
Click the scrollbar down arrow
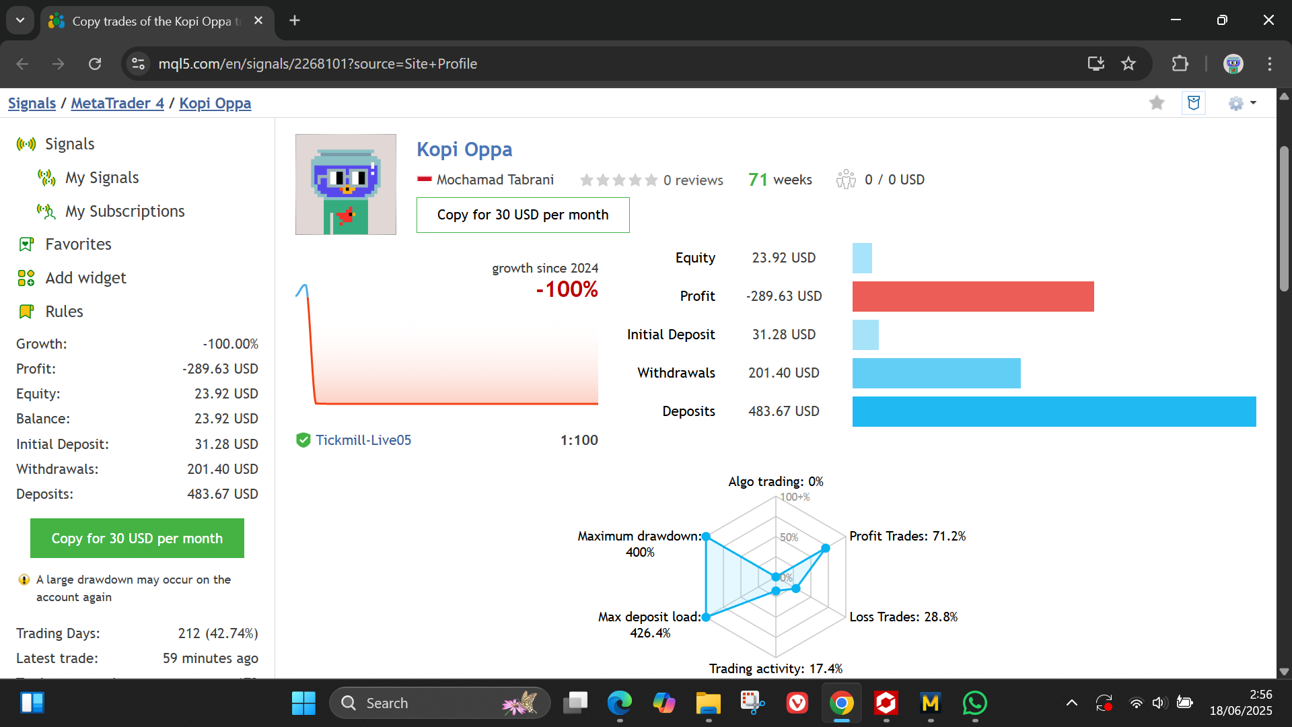tap(1284, 671)
